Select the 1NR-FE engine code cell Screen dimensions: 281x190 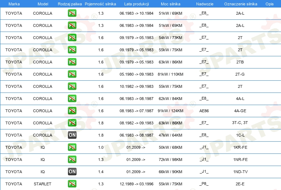240,160
